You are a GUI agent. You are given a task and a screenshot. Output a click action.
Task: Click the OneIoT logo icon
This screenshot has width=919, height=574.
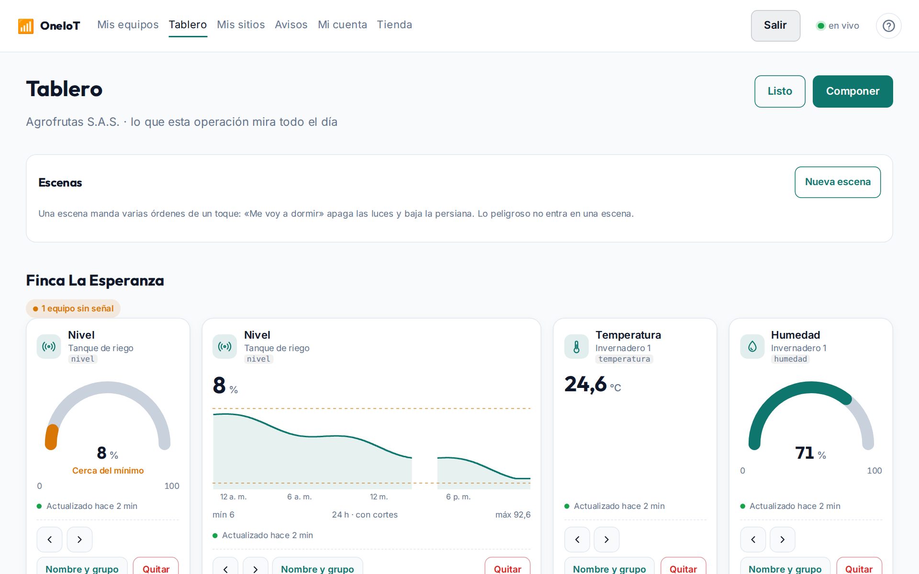(x=26, y=26)
